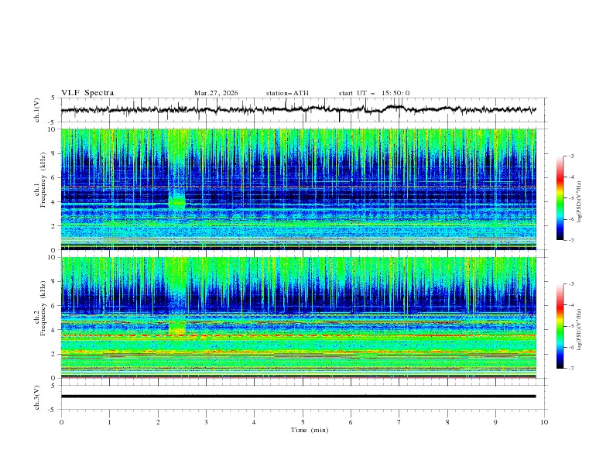
Task: Click the red band near 3.5 kHz in ch.2 spectrogram
Action: [298, 335]
